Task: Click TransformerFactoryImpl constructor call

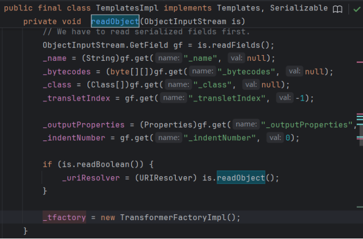Action: (x=174, y=218)
